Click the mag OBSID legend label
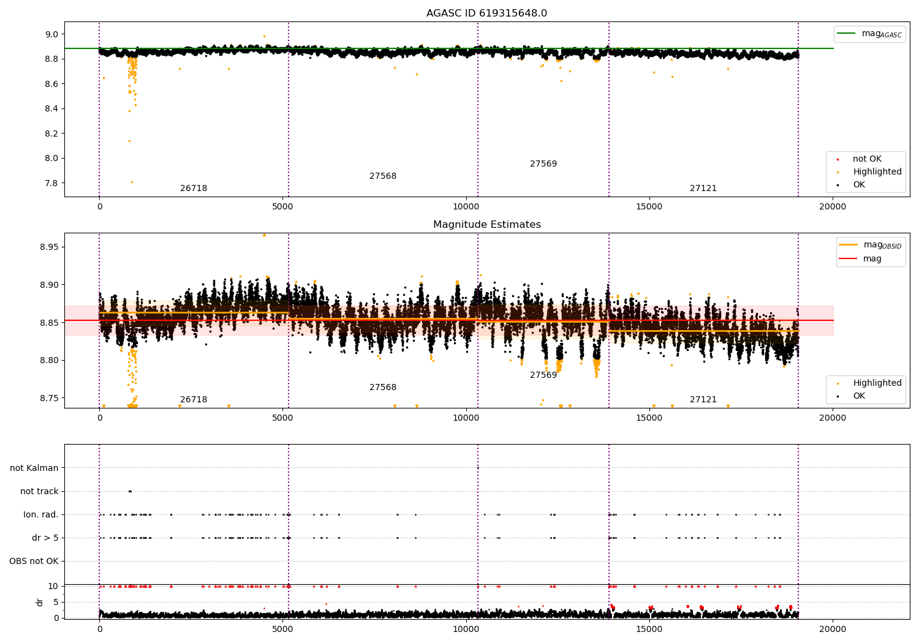 point(882,245)
